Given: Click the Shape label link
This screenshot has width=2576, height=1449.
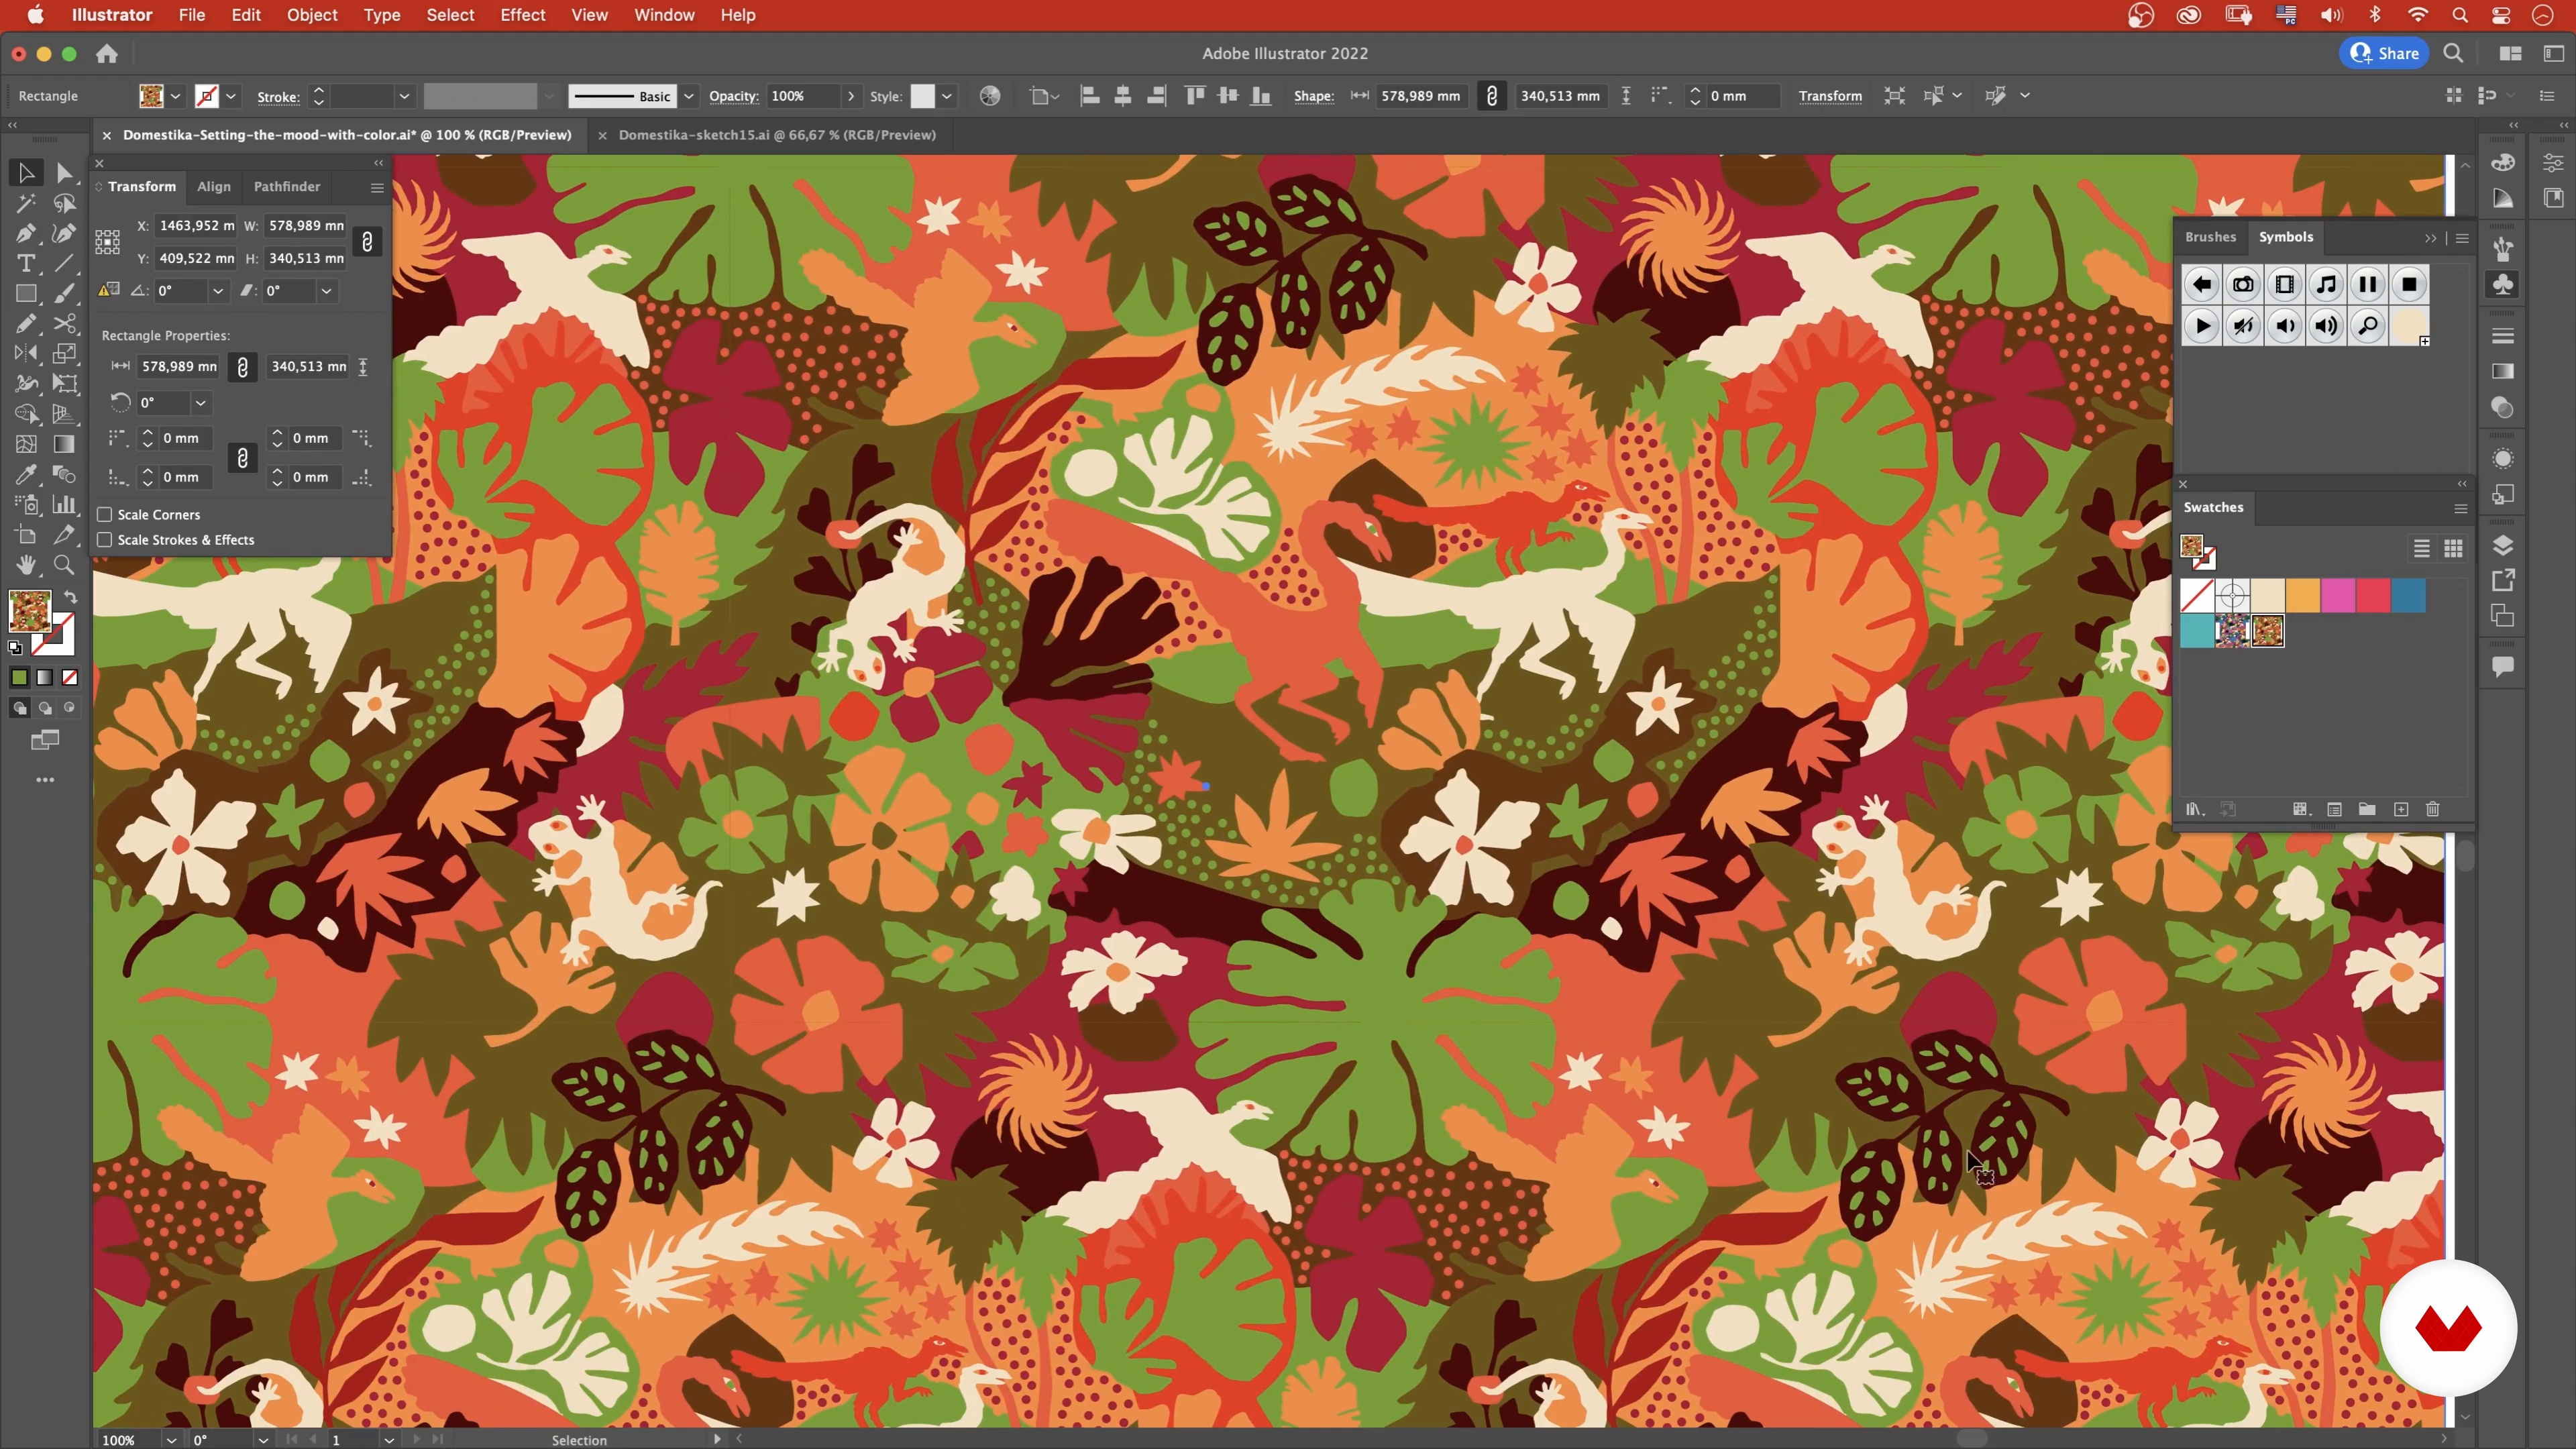Looking at the screenshot, I should (1313, 96).
